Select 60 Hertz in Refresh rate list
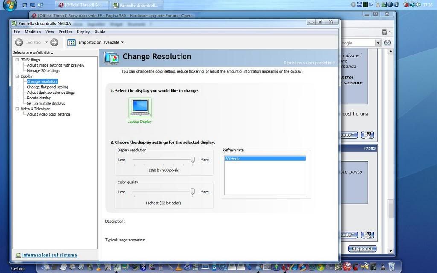Viewport: 437px width, 273px height. [x=265, y=159]
